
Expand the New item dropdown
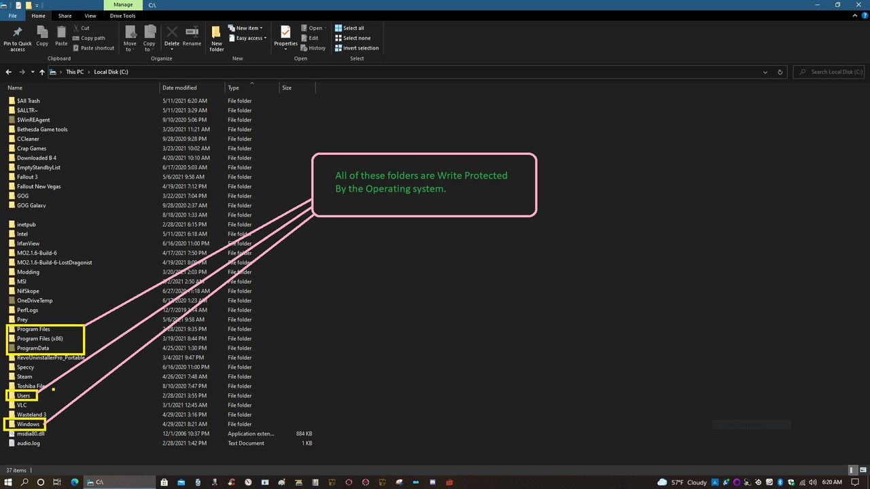[x=245, y=28]
